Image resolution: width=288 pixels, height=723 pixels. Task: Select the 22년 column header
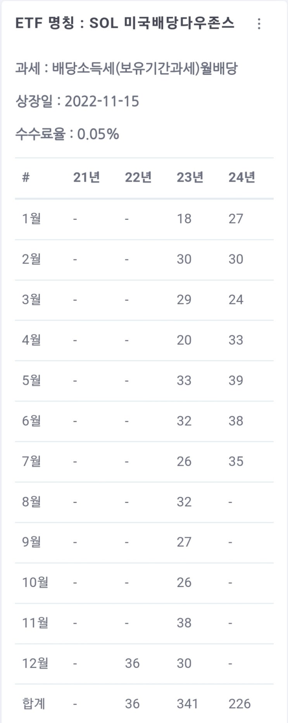(x=139, y=177)
